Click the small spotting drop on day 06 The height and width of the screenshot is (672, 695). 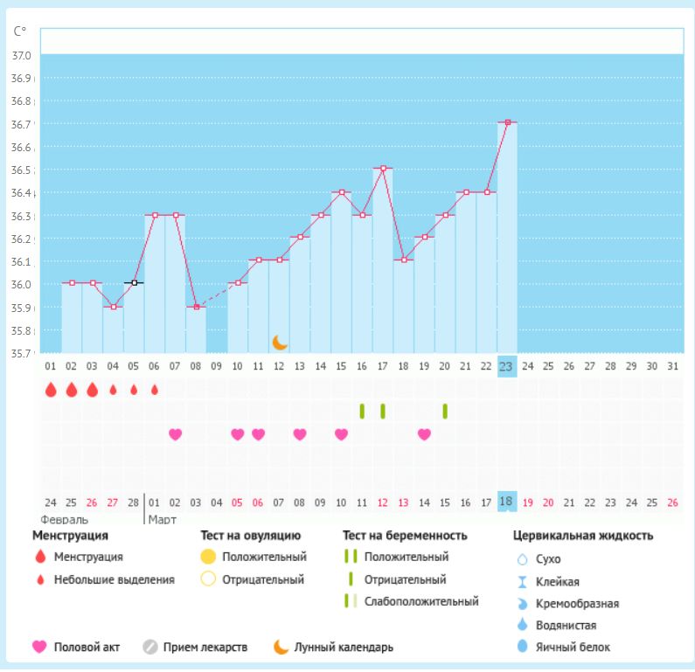[x=155, y=390]
